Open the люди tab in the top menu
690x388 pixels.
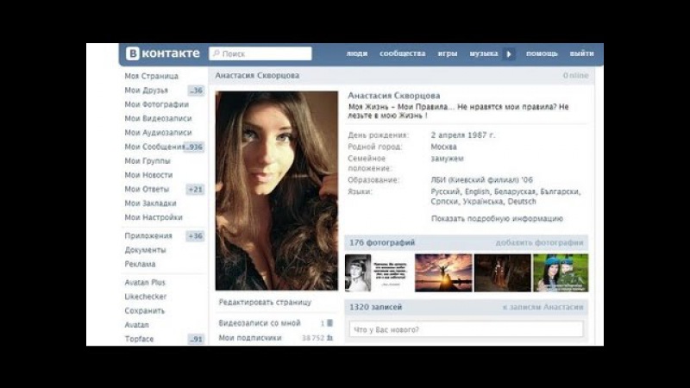(356, 53)
